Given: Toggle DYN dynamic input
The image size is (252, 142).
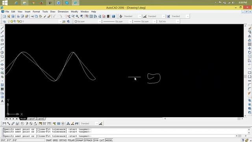Looking at the screenshot, I should point(96,140).
